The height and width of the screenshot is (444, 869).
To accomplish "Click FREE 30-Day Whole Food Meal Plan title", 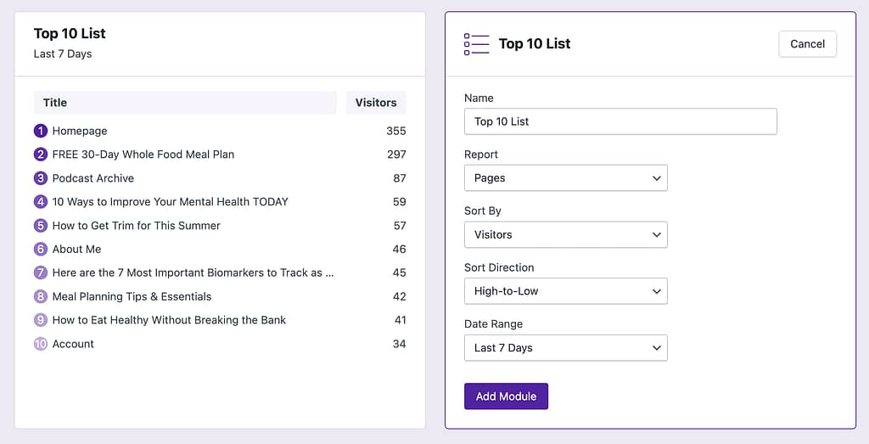I will click(143, 155).
